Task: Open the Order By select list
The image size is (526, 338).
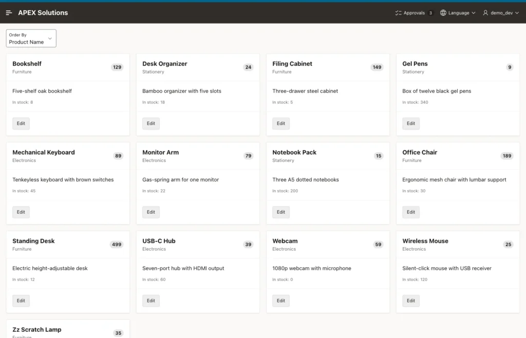Action: click(x=31, y=38)
